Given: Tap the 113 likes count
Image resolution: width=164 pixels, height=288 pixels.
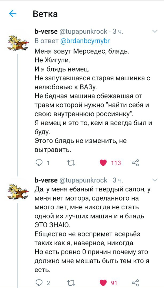Looking at the screenshot, I should tap(116, 163).
